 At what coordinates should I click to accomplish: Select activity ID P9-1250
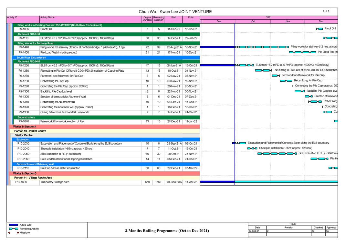(24, 66)
